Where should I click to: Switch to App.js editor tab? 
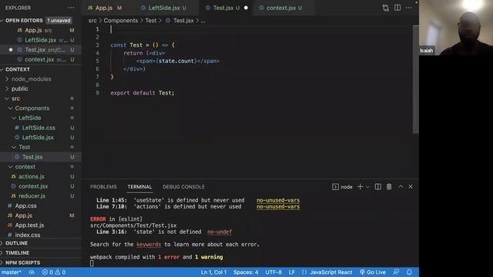click(105, 8)
